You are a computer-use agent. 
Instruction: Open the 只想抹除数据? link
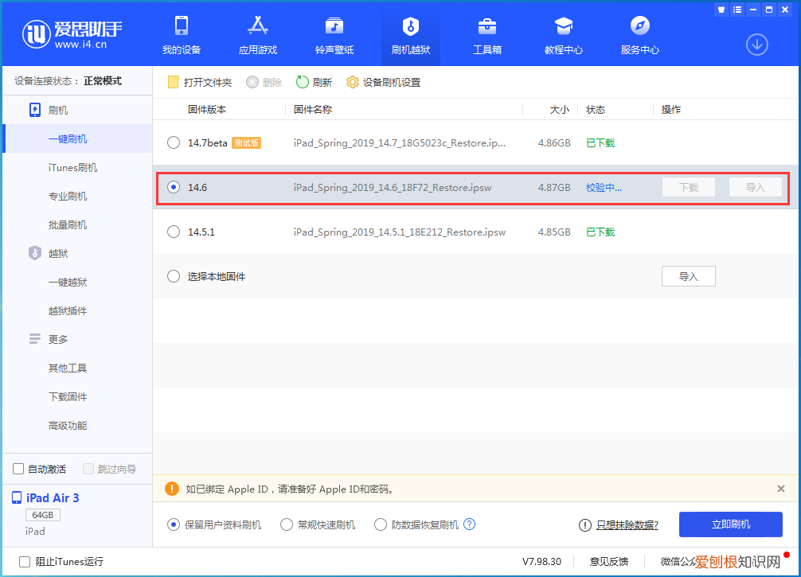coord(627,525)
